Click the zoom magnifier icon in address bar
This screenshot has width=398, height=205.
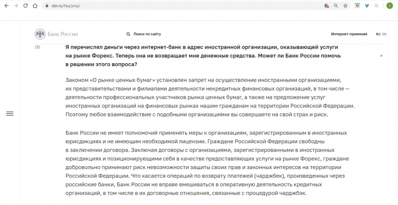coord(335,5)
